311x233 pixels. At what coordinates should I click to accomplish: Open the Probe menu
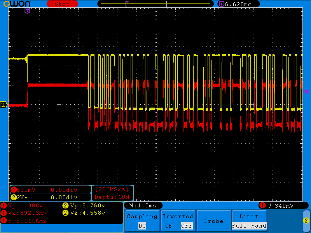(x=213, y=221)
